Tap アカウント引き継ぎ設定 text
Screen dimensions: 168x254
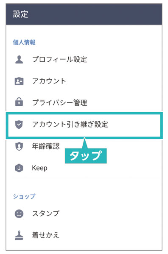click(x=70, y=124)
